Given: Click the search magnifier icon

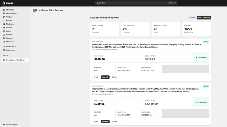Looking at the screenshot, I should (98, 3).
